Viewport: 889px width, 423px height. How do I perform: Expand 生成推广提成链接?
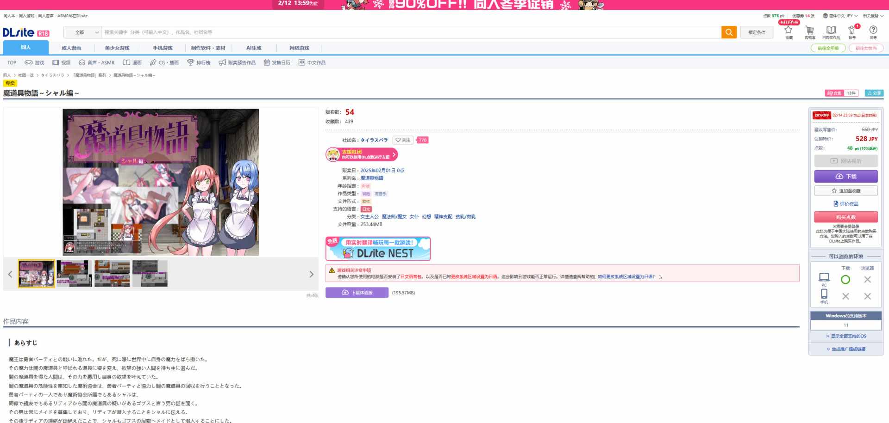click(846, 349)
